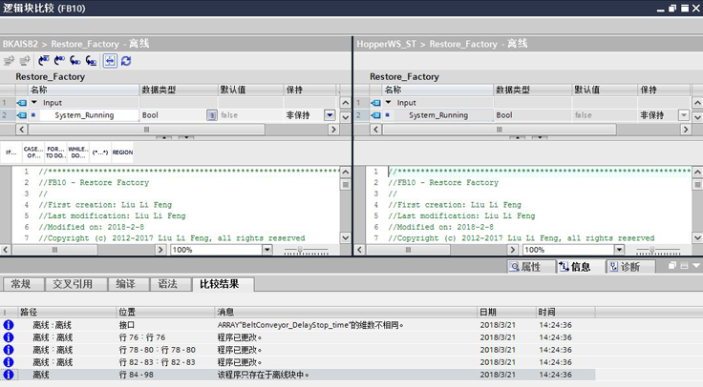This screenshot has height=387, width=703.
Task: Insert WHILE... DO... code snippet button
Action: (78, 152)
